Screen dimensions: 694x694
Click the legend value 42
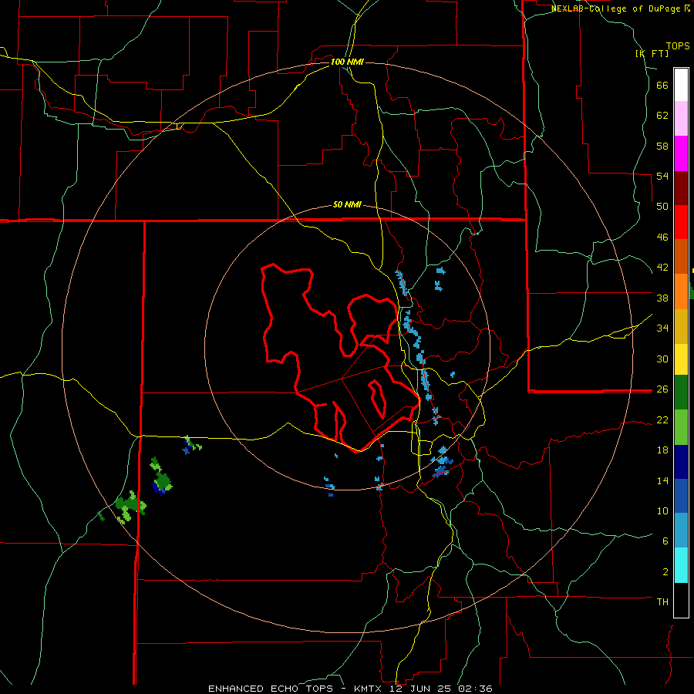(x=662, y=267)
